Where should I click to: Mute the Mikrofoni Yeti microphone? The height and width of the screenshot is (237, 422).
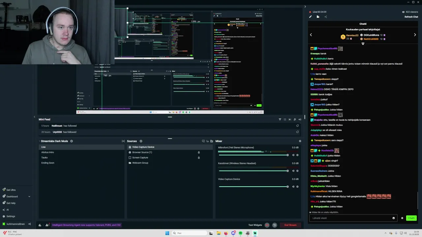click(293, 155)
